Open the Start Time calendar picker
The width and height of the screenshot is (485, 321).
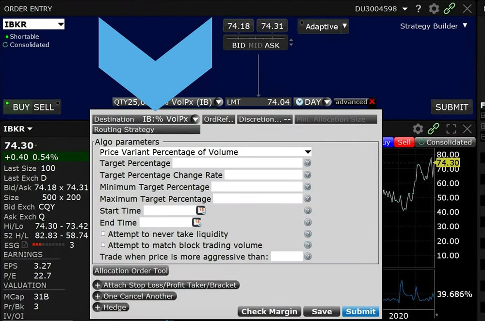(201, 210)
